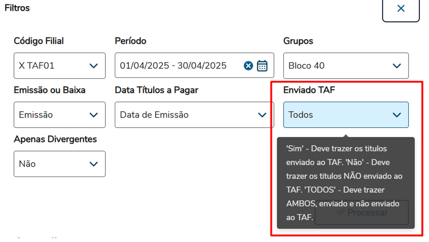Click the tooltip text starting with 'Sim'
Image resolution: width=429 pixels, height=242 pixels.
(x=344, y=183)
